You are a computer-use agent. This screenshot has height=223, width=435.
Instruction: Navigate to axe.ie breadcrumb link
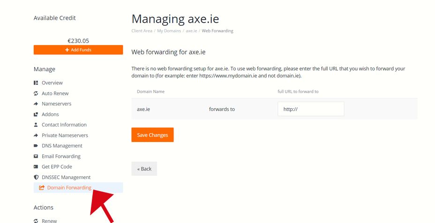point(191,31)
